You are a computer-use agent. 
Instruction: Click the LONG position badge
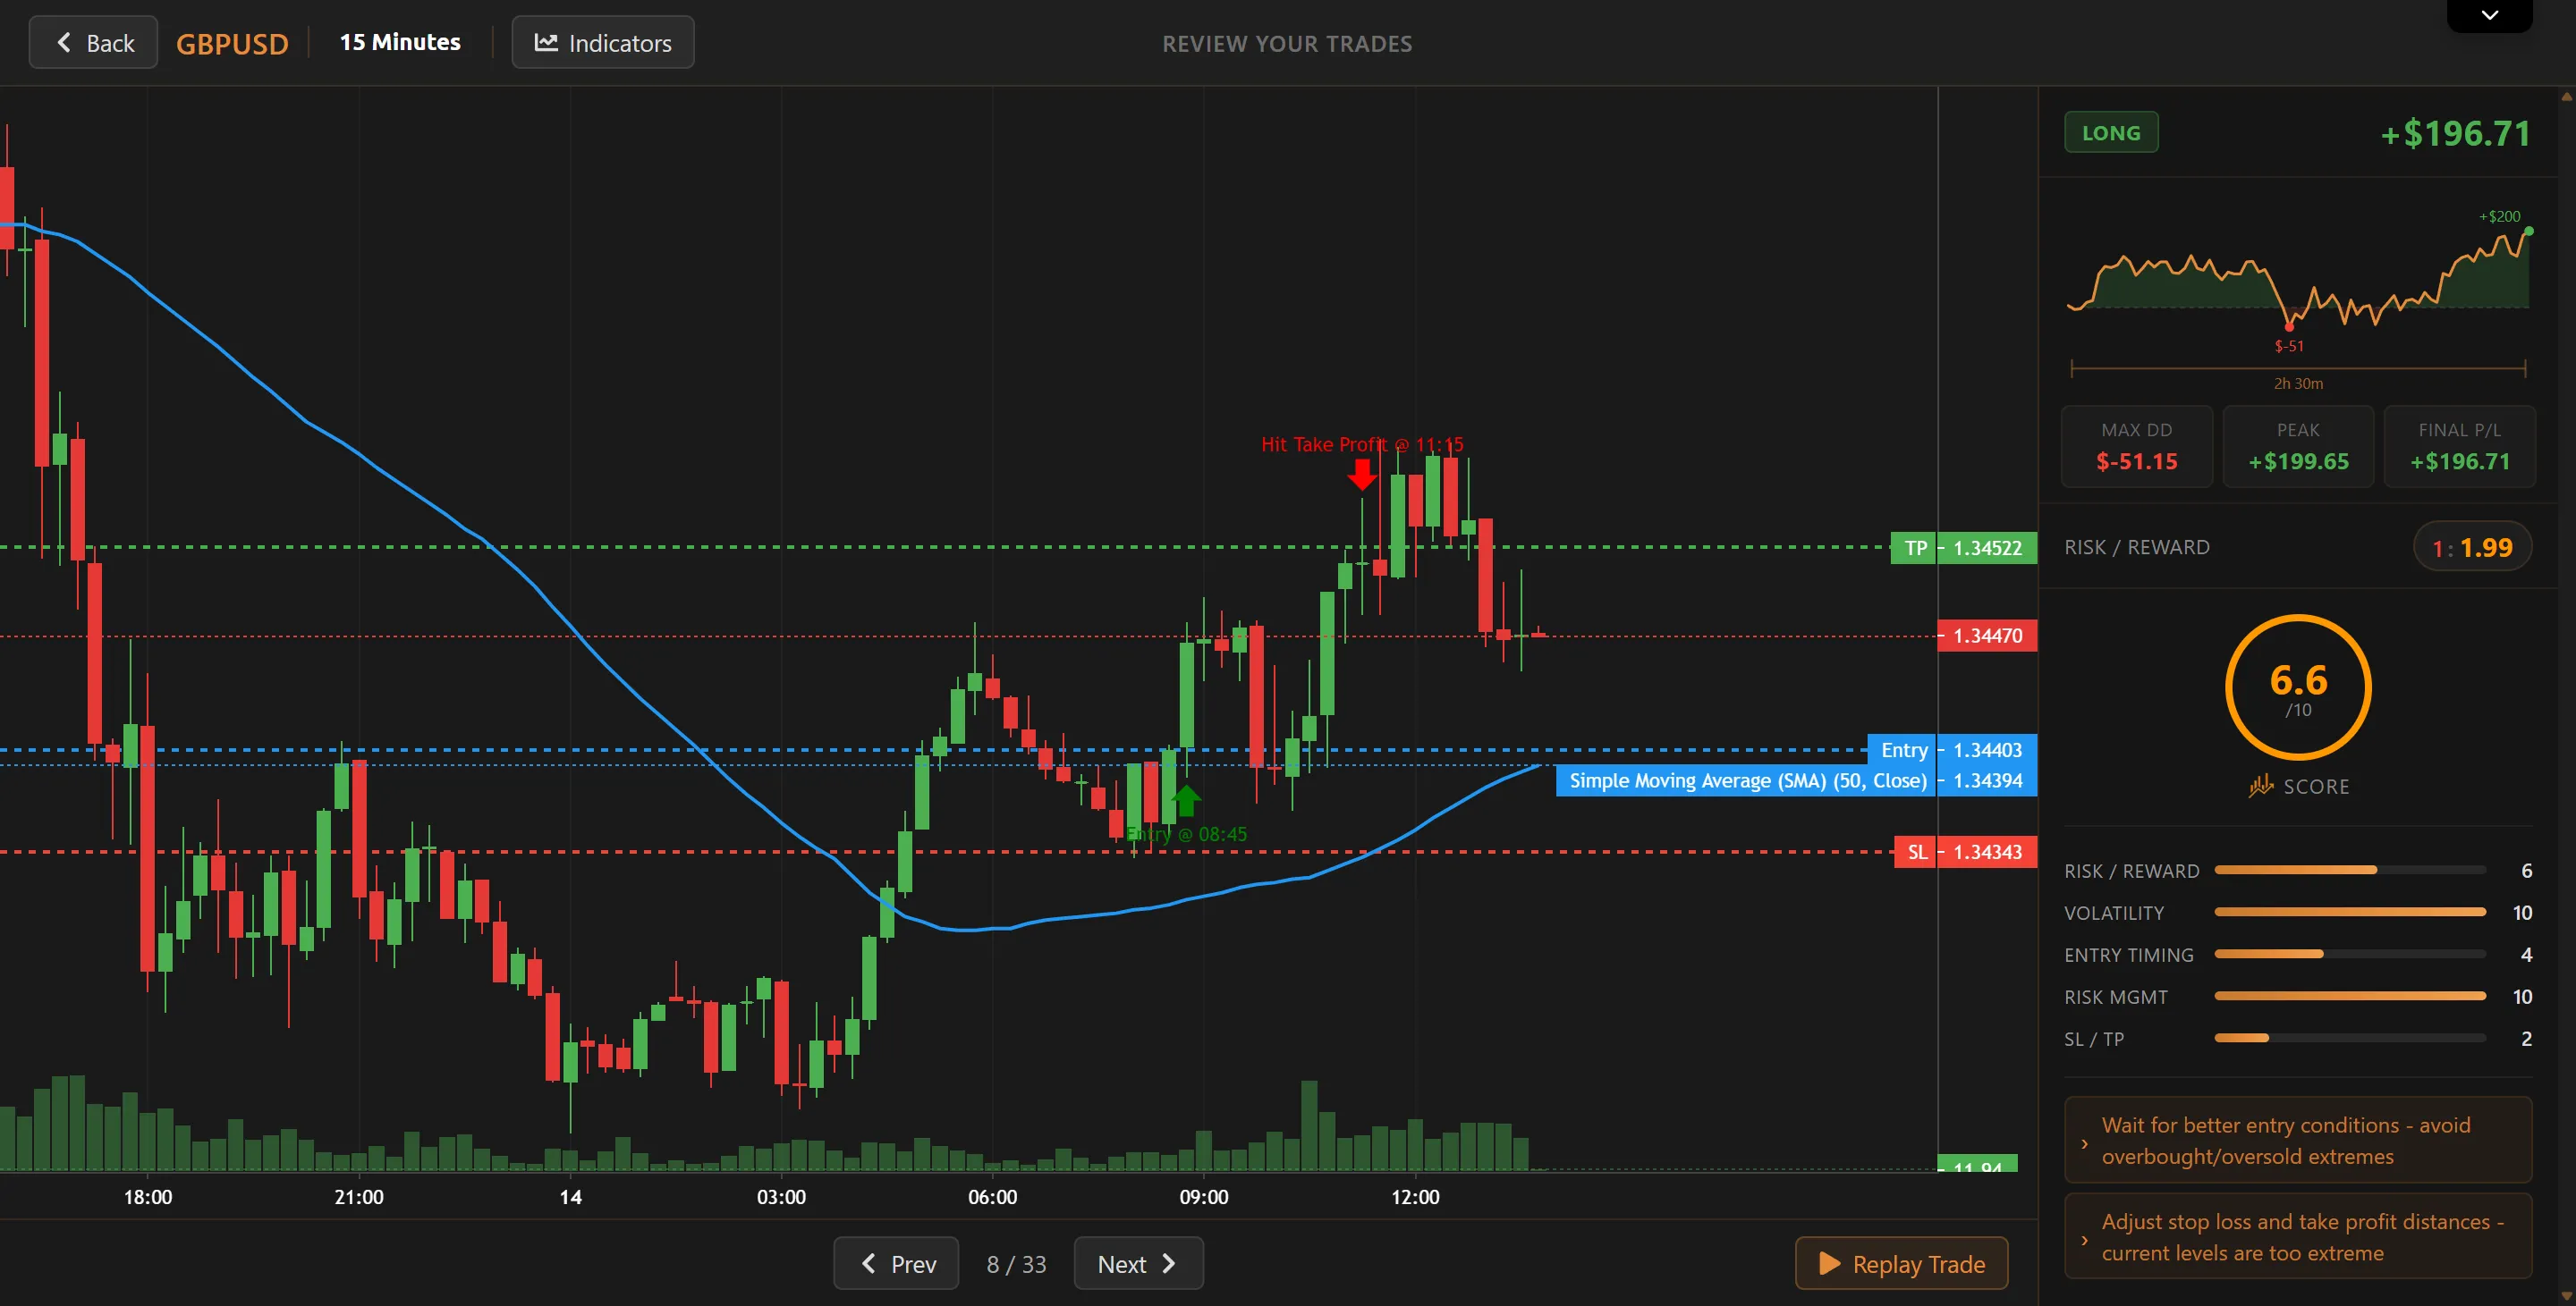coord(2111,132)
